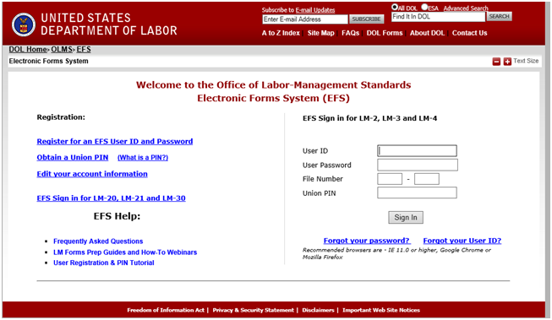
Task: Go to OLMS breadcrumb link
Action: (62, 50)
